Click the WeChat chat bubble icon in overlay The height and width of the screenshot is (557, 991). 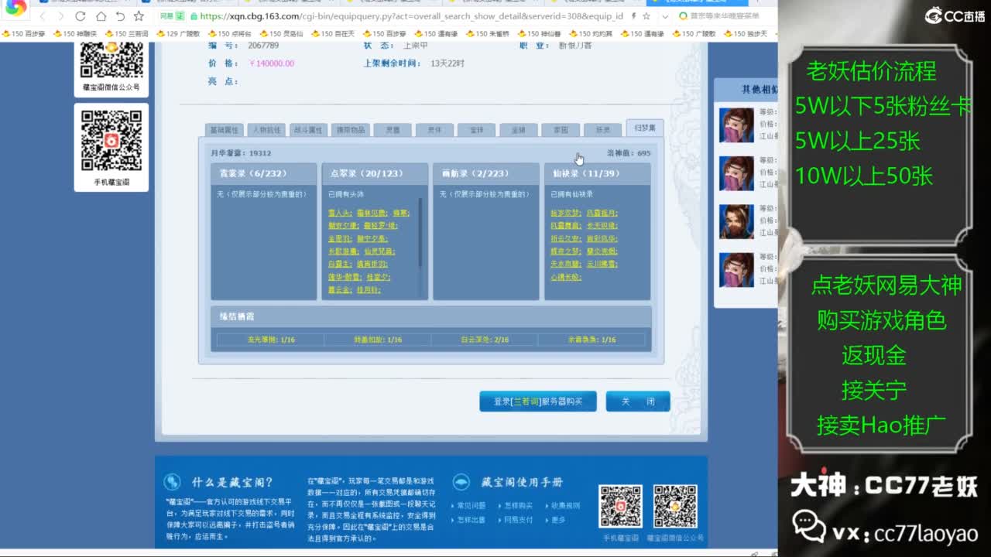tap(809, 528)
